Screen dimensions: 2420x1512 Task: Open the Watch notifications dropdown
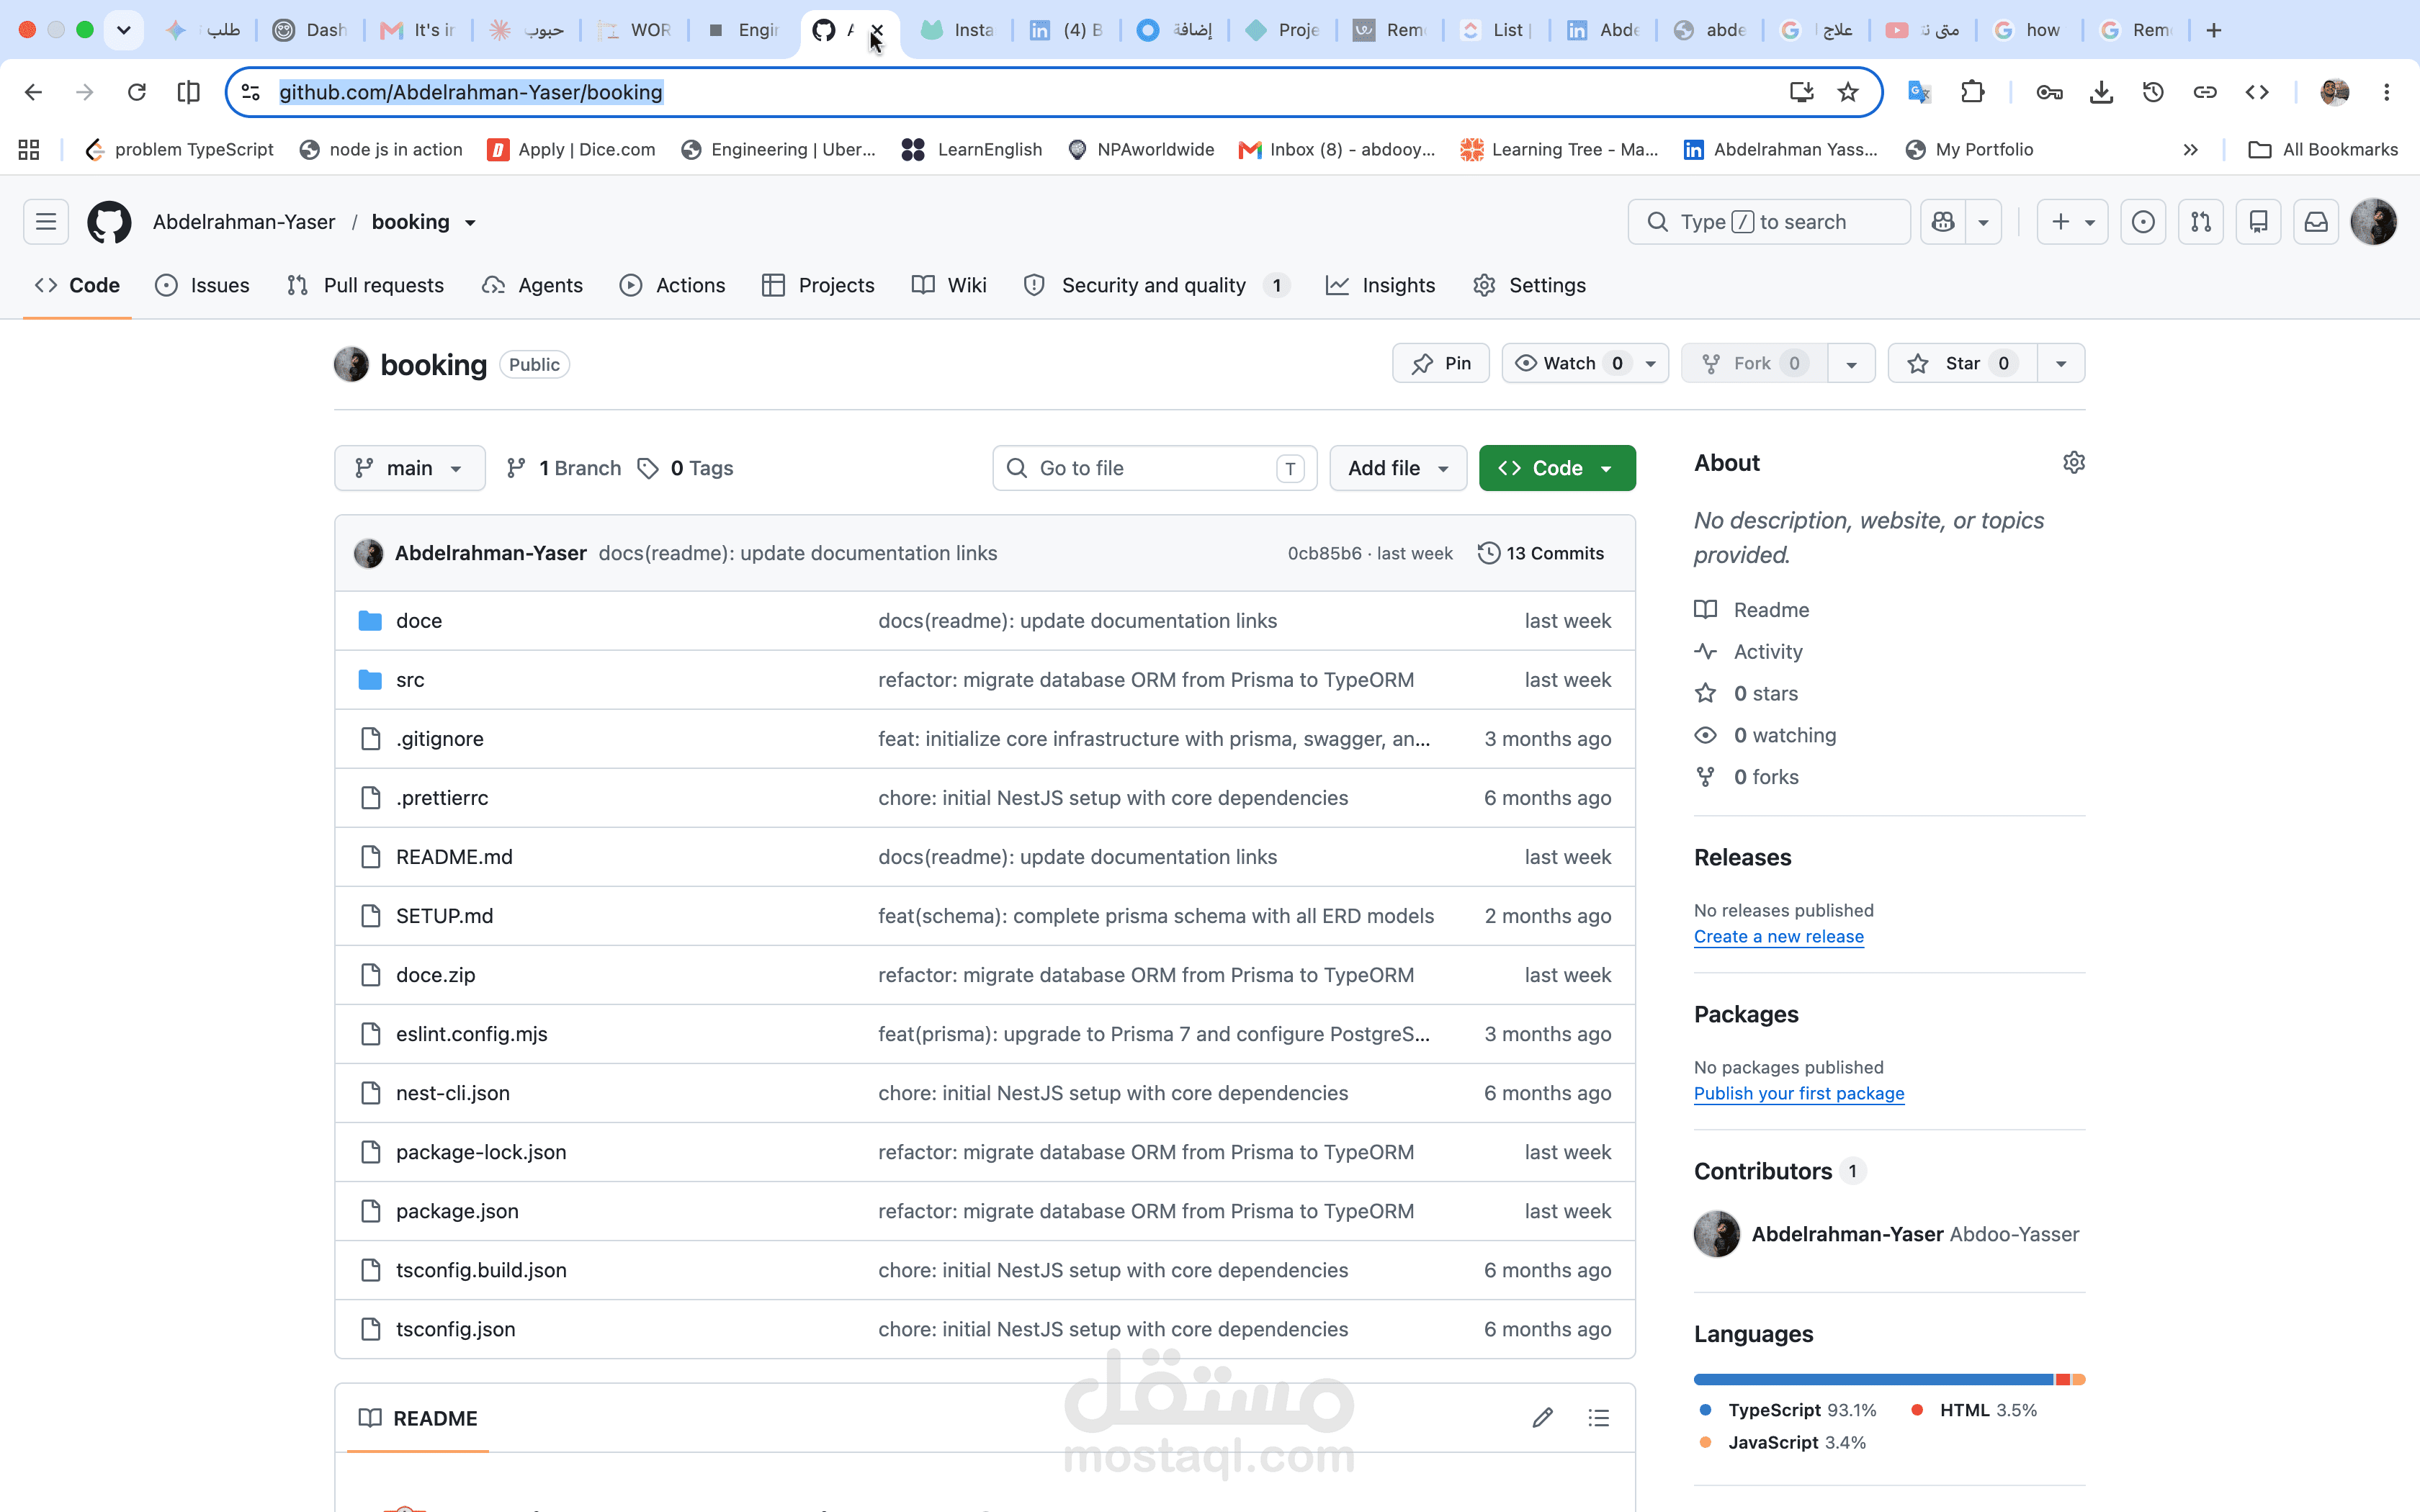tap(1585, 363)
